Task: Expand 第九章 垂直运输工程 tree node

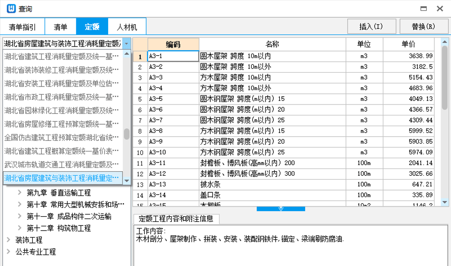Action: pyautogui.click(x=20, y=193)
